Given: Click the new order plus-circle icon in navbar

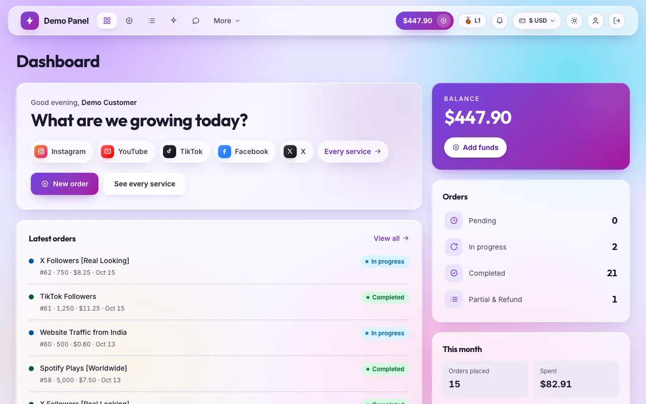Looking at the screenshot, I should [129, 21].
